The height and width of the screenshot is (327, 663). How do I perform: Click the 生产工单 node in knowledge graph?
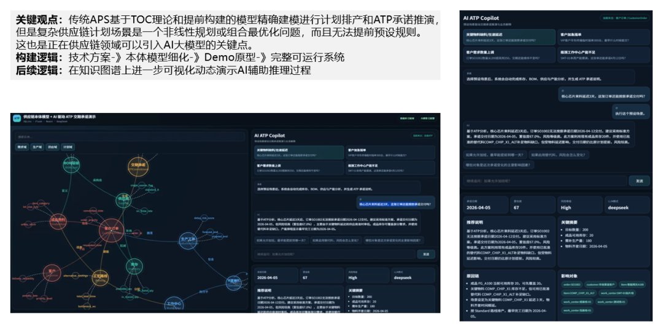point(188,240)
